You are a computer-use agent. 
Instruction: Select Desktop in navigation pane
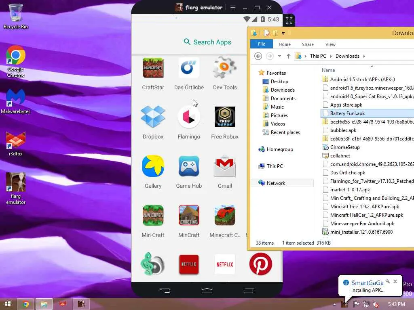click(279, 82)
